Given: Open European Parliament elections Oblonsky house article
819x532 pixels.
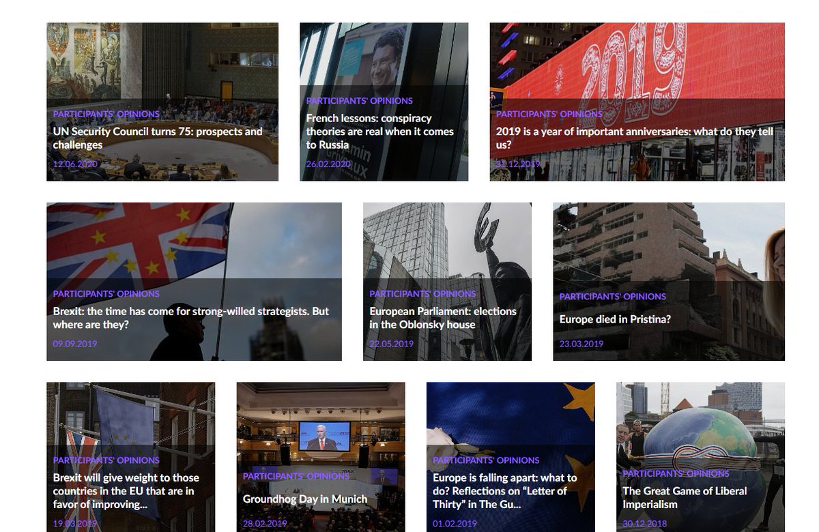Looking at the screenshot, I should tap(443, 318).
